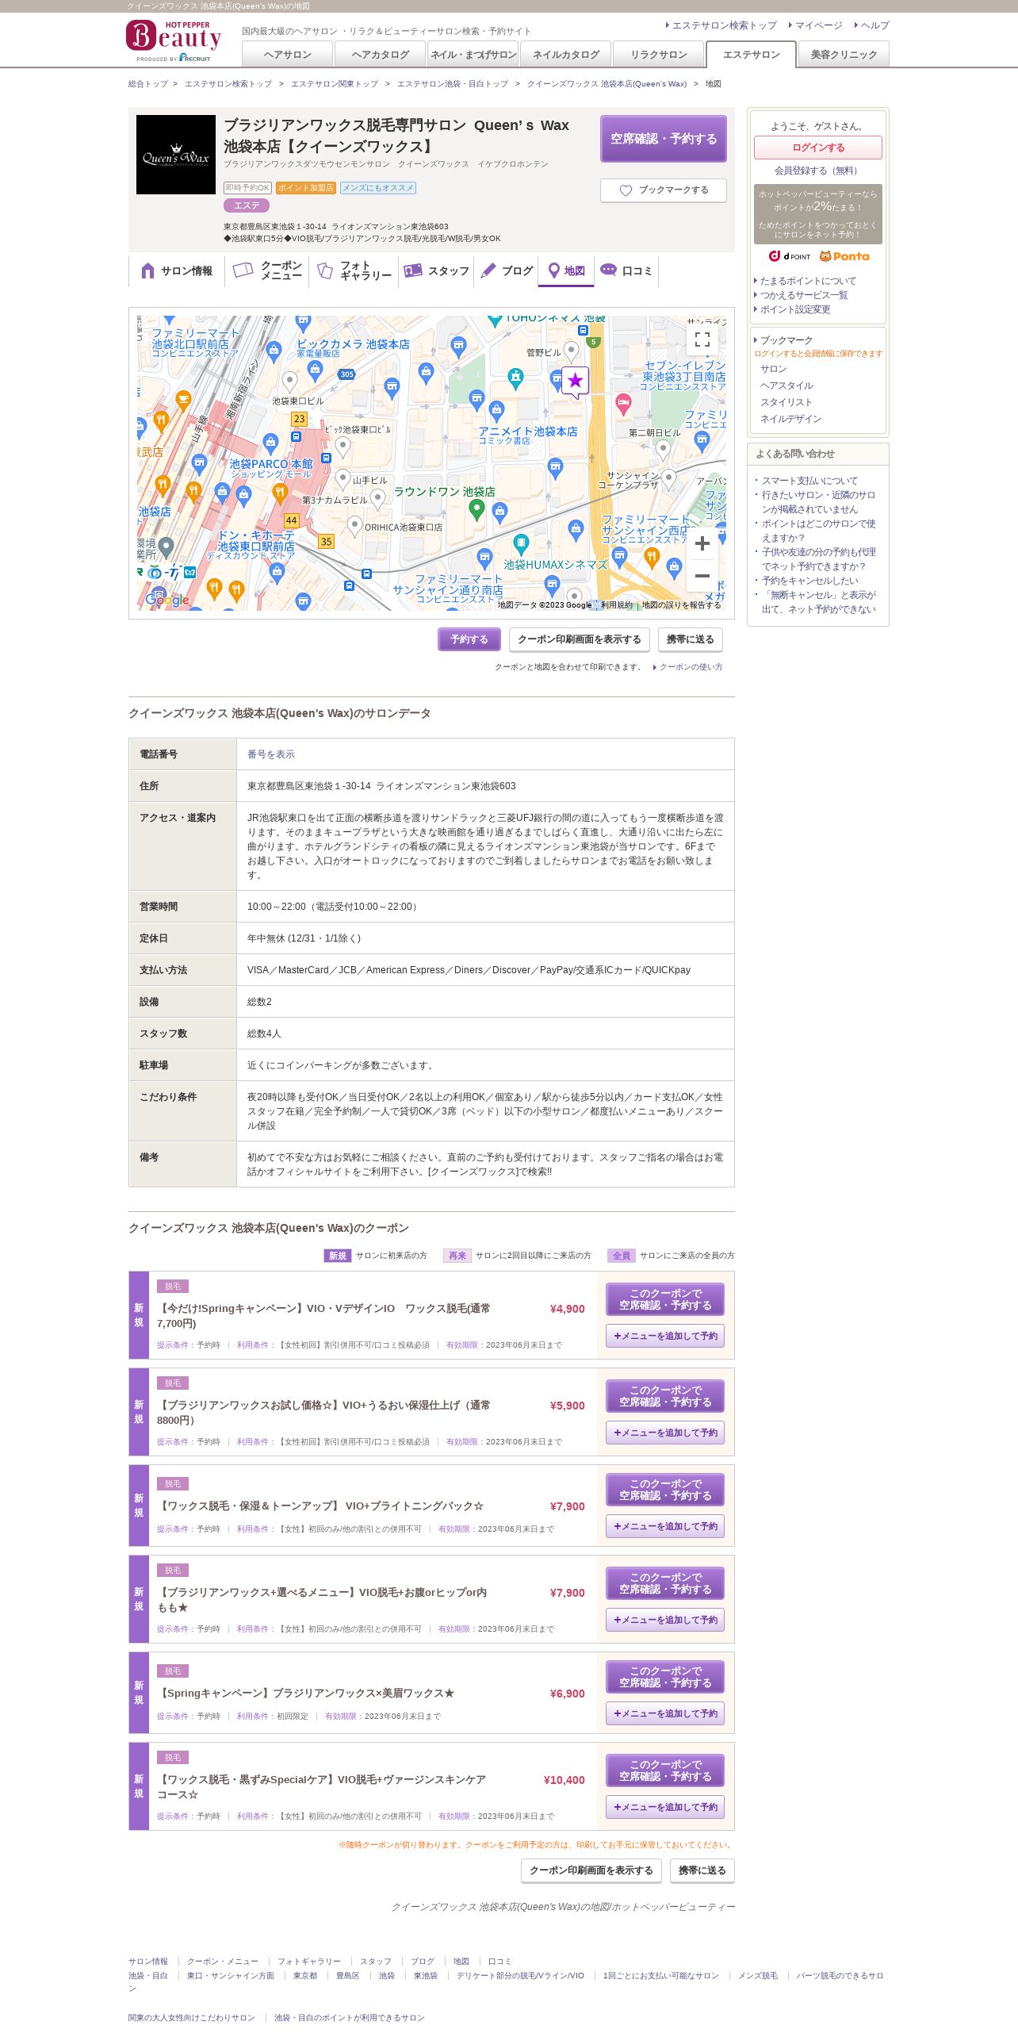This screenshot has width=1018, height=2037.
Task: Select the サンシャインコーケンプラザ map pin
Action: tap(669, 478)
